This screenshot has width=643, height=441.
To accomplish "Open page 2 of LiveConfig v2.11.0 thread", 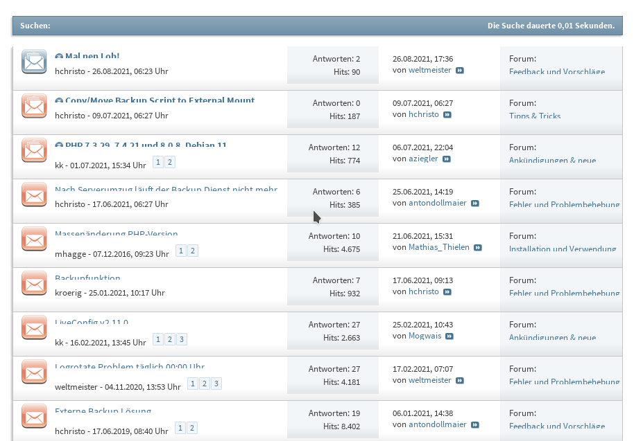I will coord(170,339).
